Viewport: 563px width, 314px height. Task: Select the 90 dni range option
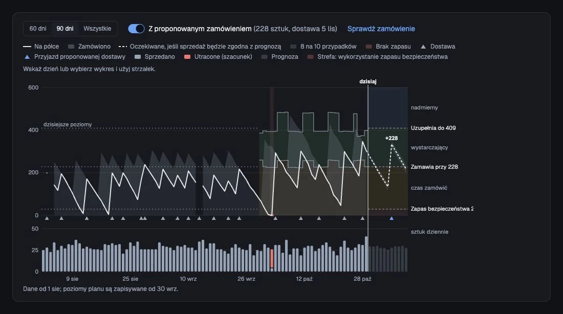click(65, 29)
